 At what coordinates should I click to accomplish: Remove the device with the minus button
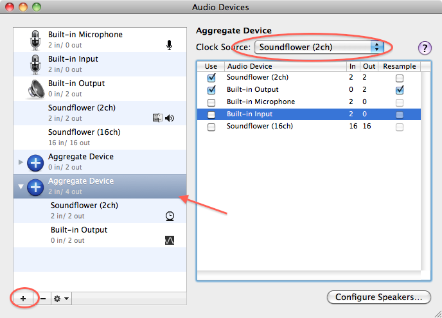43,299
